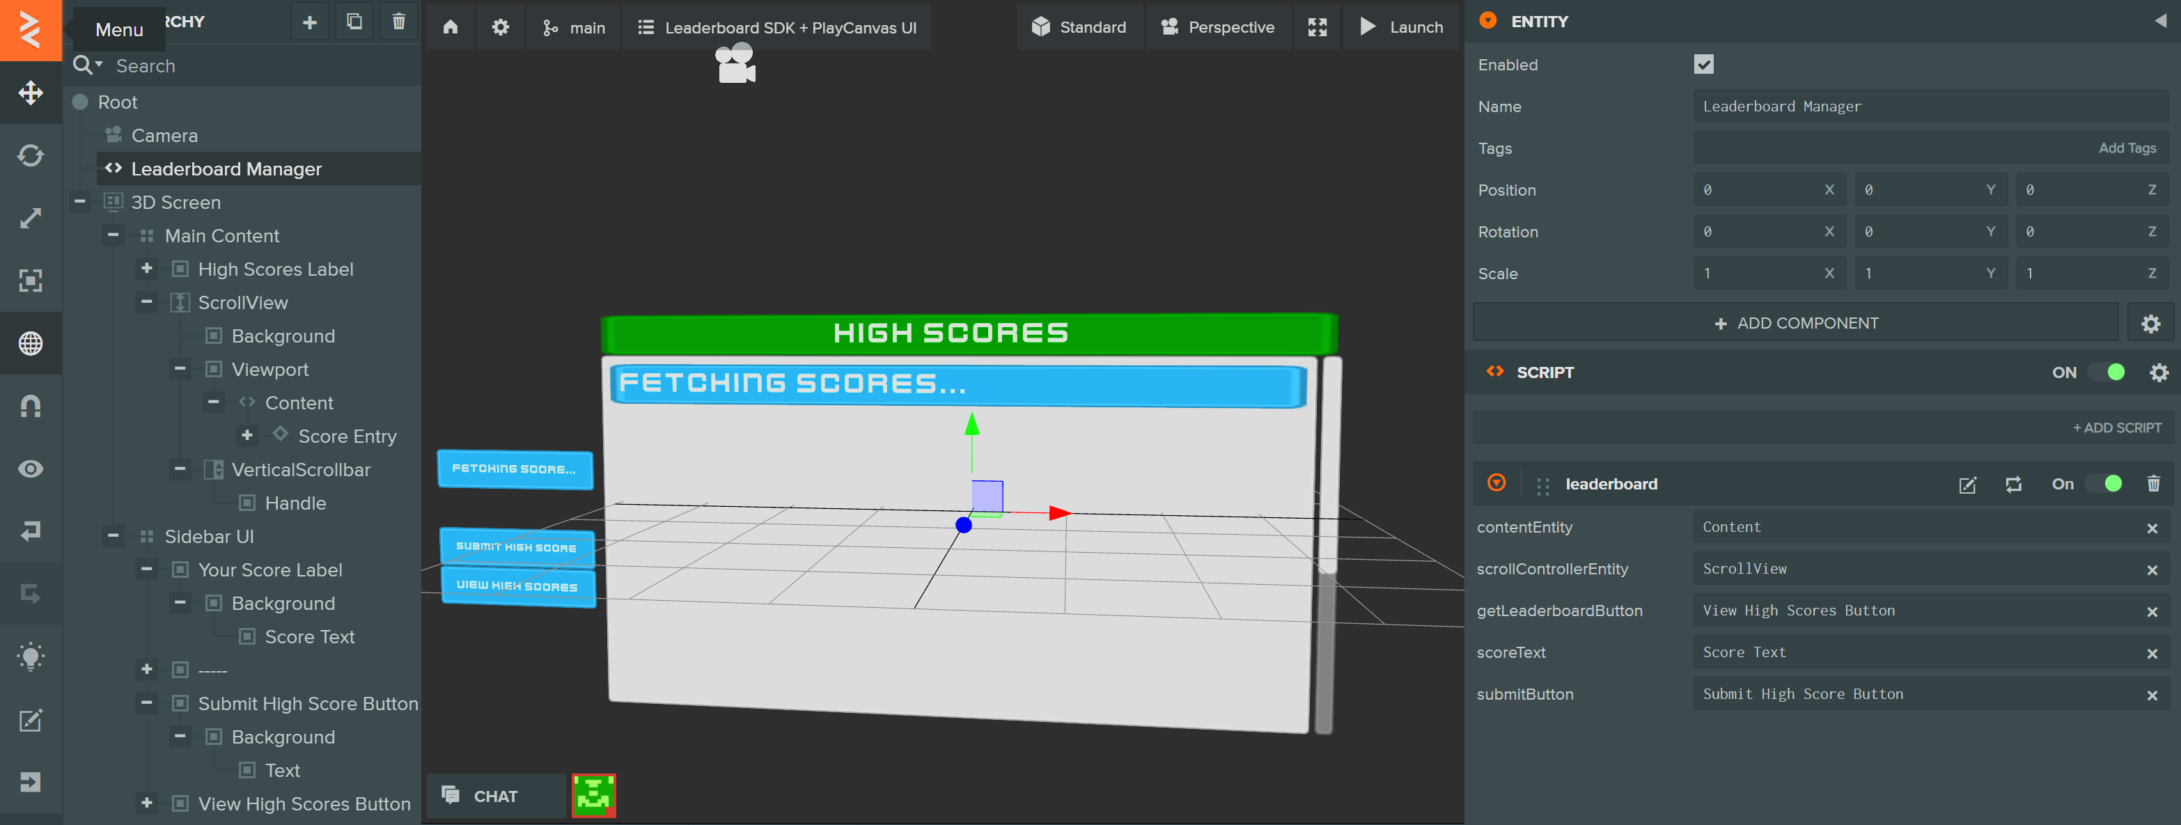Select the Rotate gizmo tool
This screenshot has width=2181, height=825.
pos(31,156)
